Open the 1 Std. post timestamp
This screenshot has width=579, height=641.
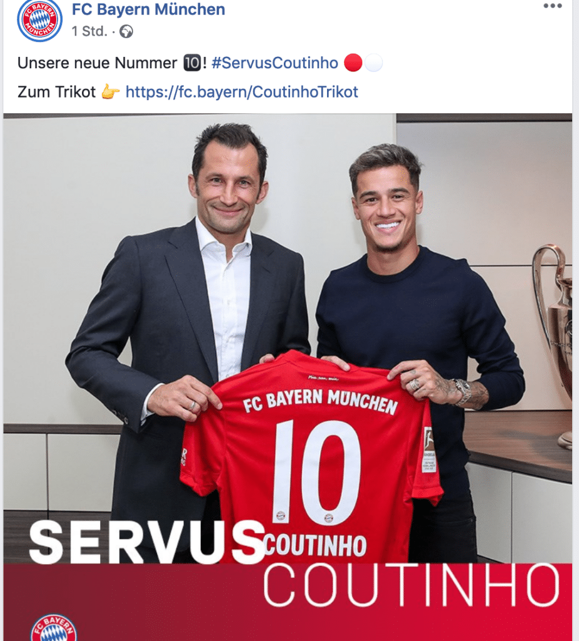(x=89, y=31)
